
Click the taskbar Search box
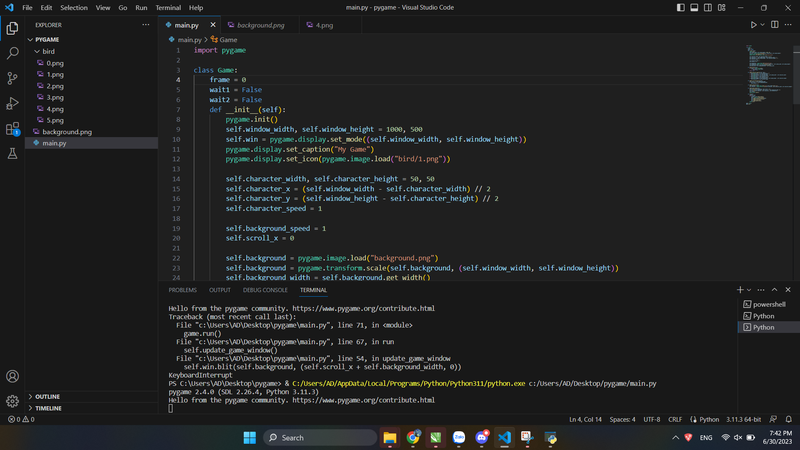tap(320, 437)
